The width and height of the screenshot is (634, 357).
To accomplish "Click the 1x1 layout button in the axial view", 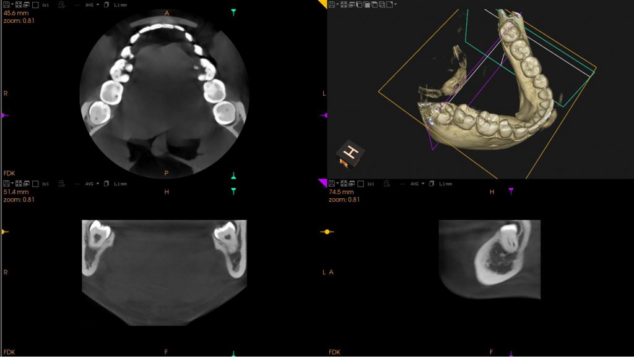I will 45,4.
